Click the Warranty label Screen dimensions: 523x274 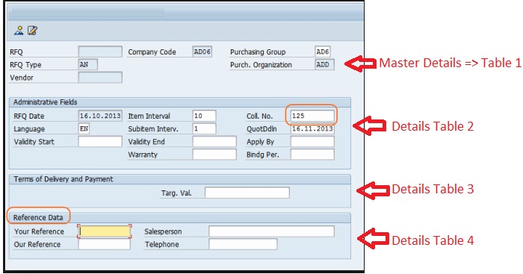(143, 155)
